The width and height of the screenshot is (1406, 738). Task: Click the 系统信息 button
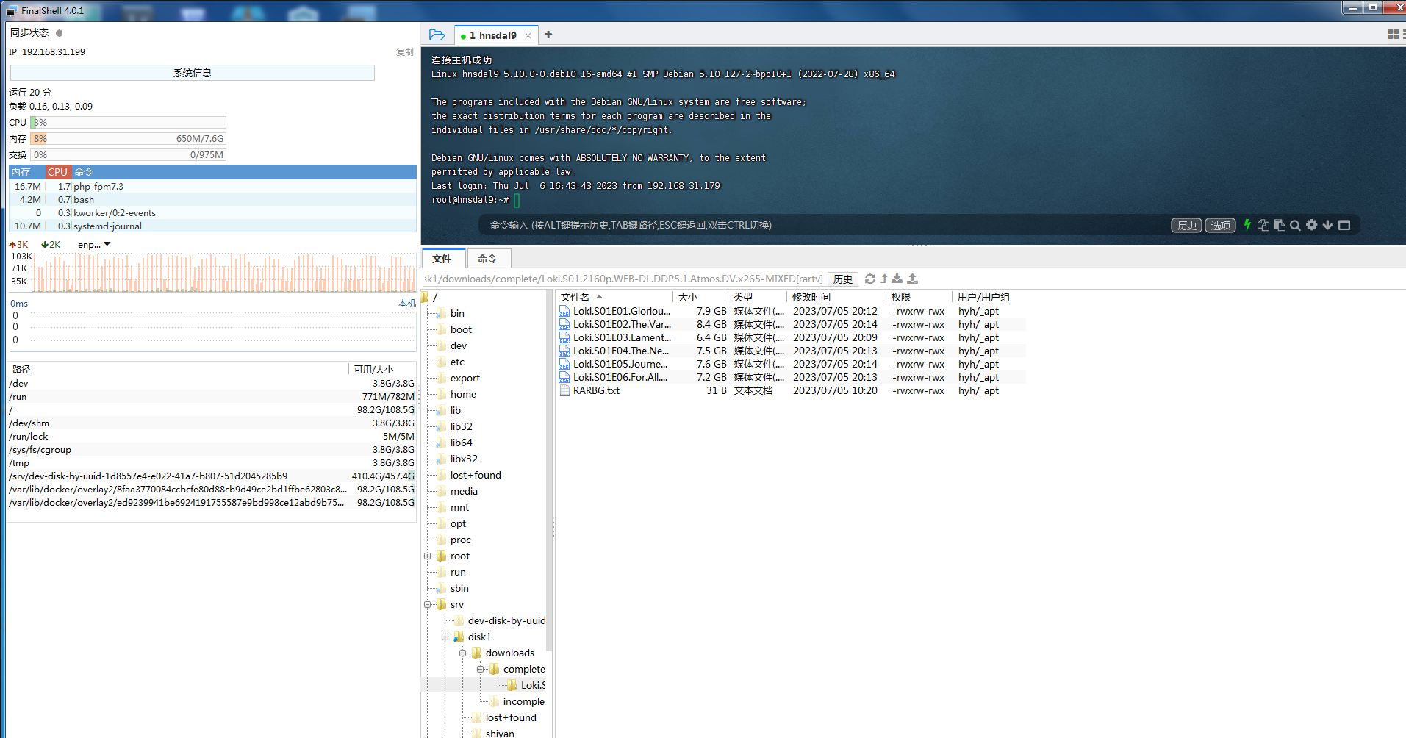tap(192, 73)
